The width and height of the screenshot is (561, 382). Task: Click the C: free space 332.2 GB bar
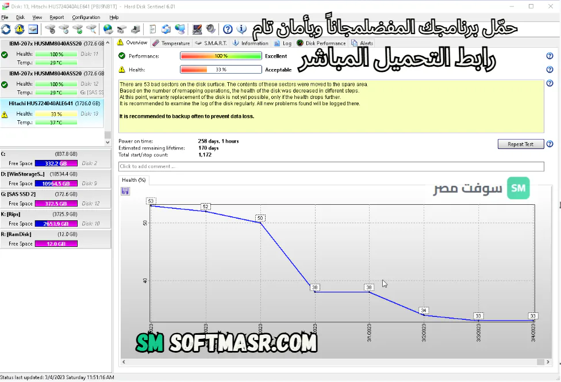[56, 163]
